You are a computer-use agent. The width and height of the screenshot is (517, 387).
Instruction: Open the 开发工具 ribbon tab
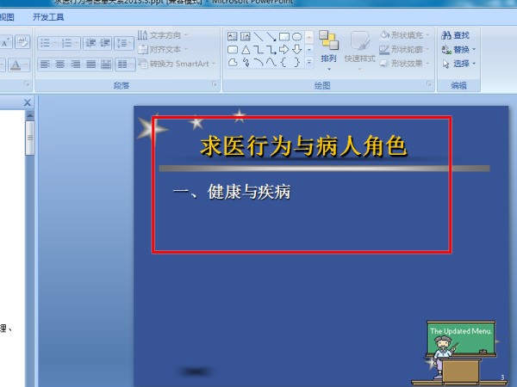pyautogui.click(x=48, y=17)
